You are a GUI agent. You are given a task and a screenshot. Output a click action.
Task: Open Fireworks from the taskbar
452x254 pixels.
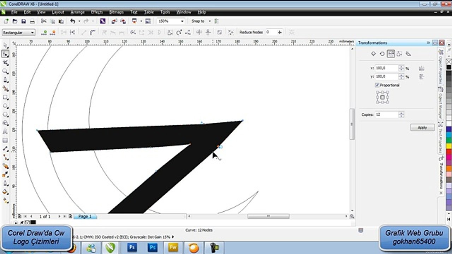coord(173,248)
